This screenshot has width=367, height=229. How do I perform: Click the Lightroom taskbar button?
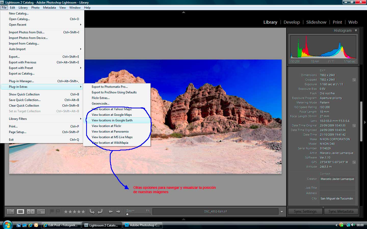coord(102,225)
